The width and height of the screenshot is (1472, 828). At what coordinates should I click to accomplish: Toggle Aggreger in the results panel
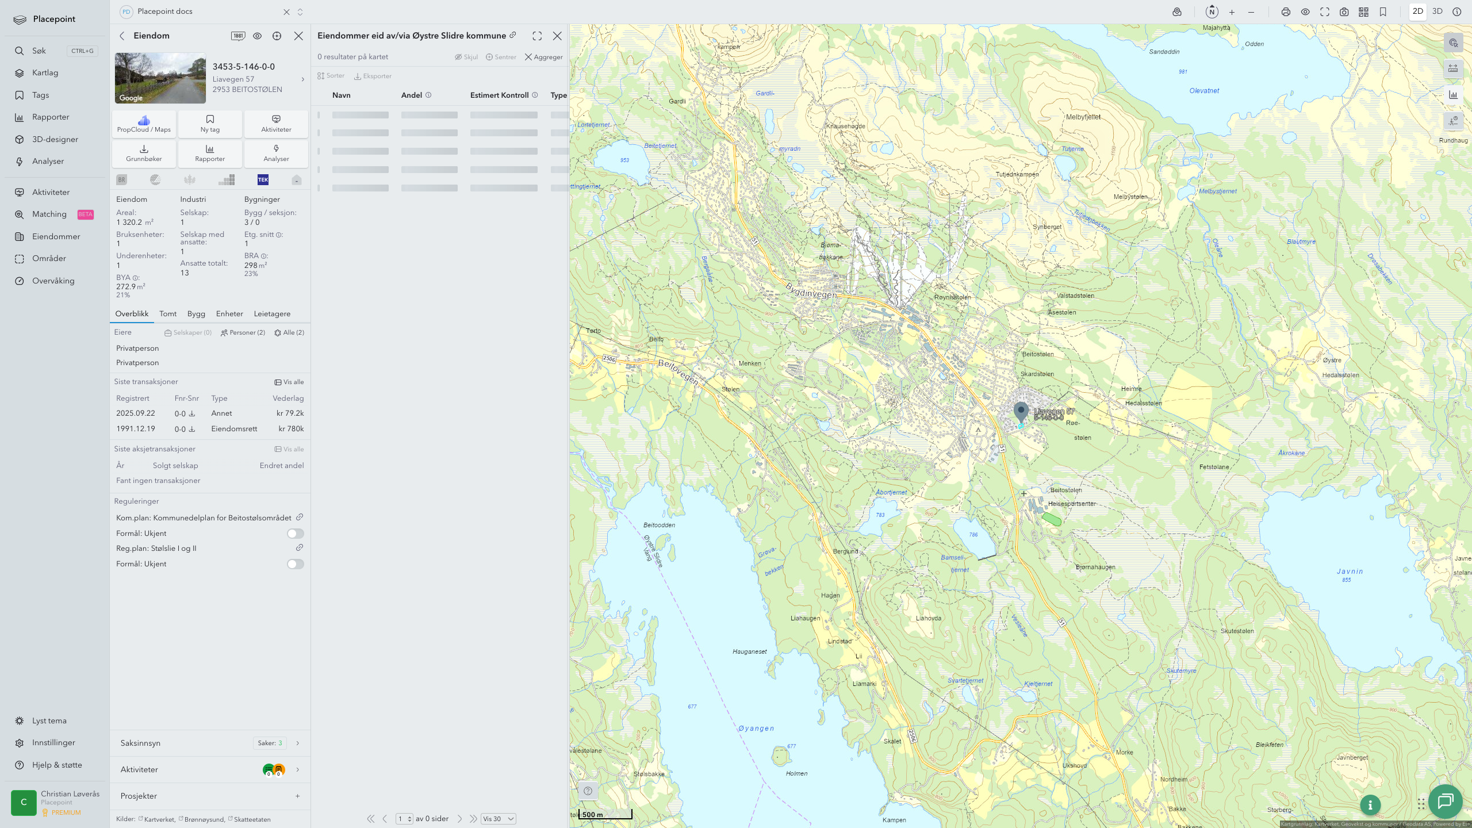(543, 57)
